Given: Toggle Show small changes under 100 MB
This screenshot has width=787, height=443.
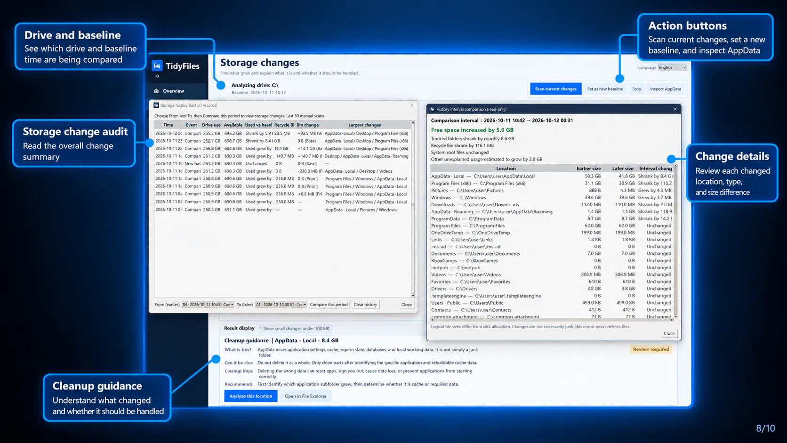Looking at the screenshot, I should coord(295,329).
